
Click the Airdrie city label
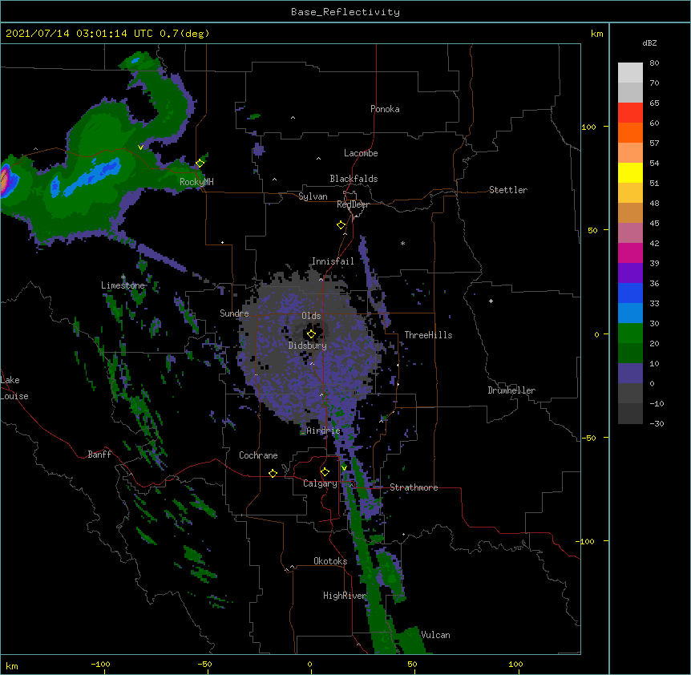(324, 430)
